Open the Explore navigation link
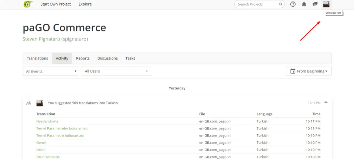354x159 pixels. tap(85, 4)
